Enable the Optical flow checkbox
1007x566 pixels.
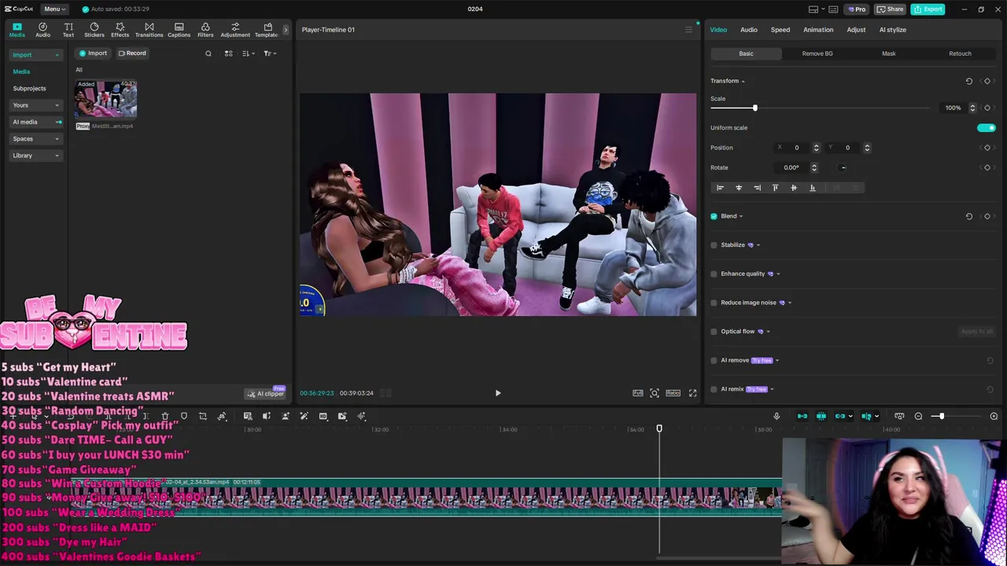(714, 332)
